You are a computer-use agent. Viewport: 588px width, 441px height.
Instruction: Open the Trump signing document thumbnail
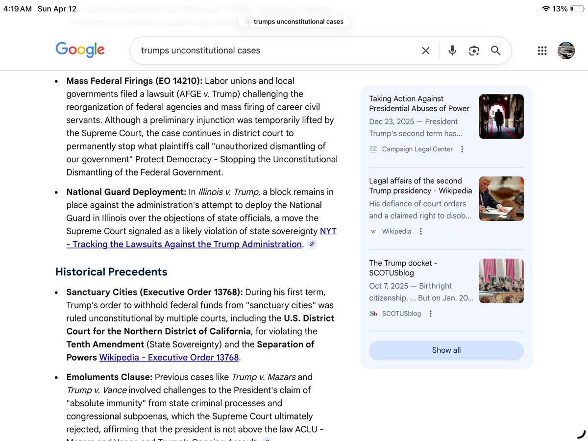coord(501,198)
